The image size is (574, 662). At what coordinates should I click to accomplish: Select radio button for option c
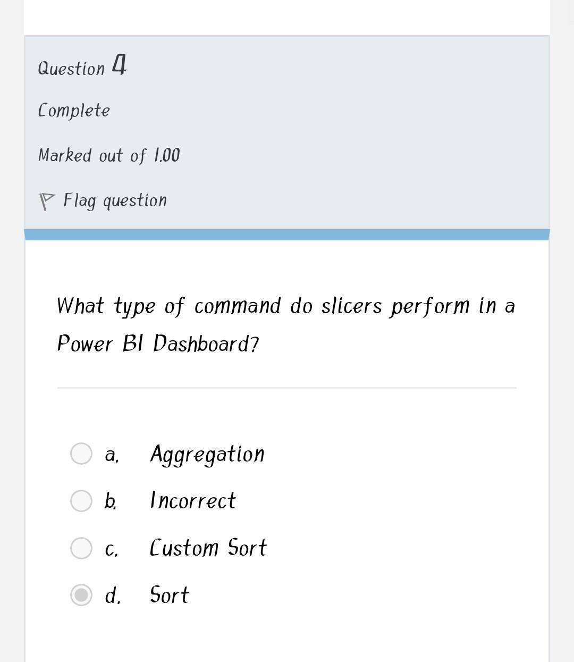coord(81,548)
